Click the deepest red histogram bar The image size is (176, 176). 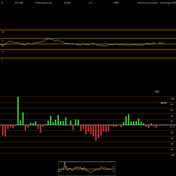point(96,133)
